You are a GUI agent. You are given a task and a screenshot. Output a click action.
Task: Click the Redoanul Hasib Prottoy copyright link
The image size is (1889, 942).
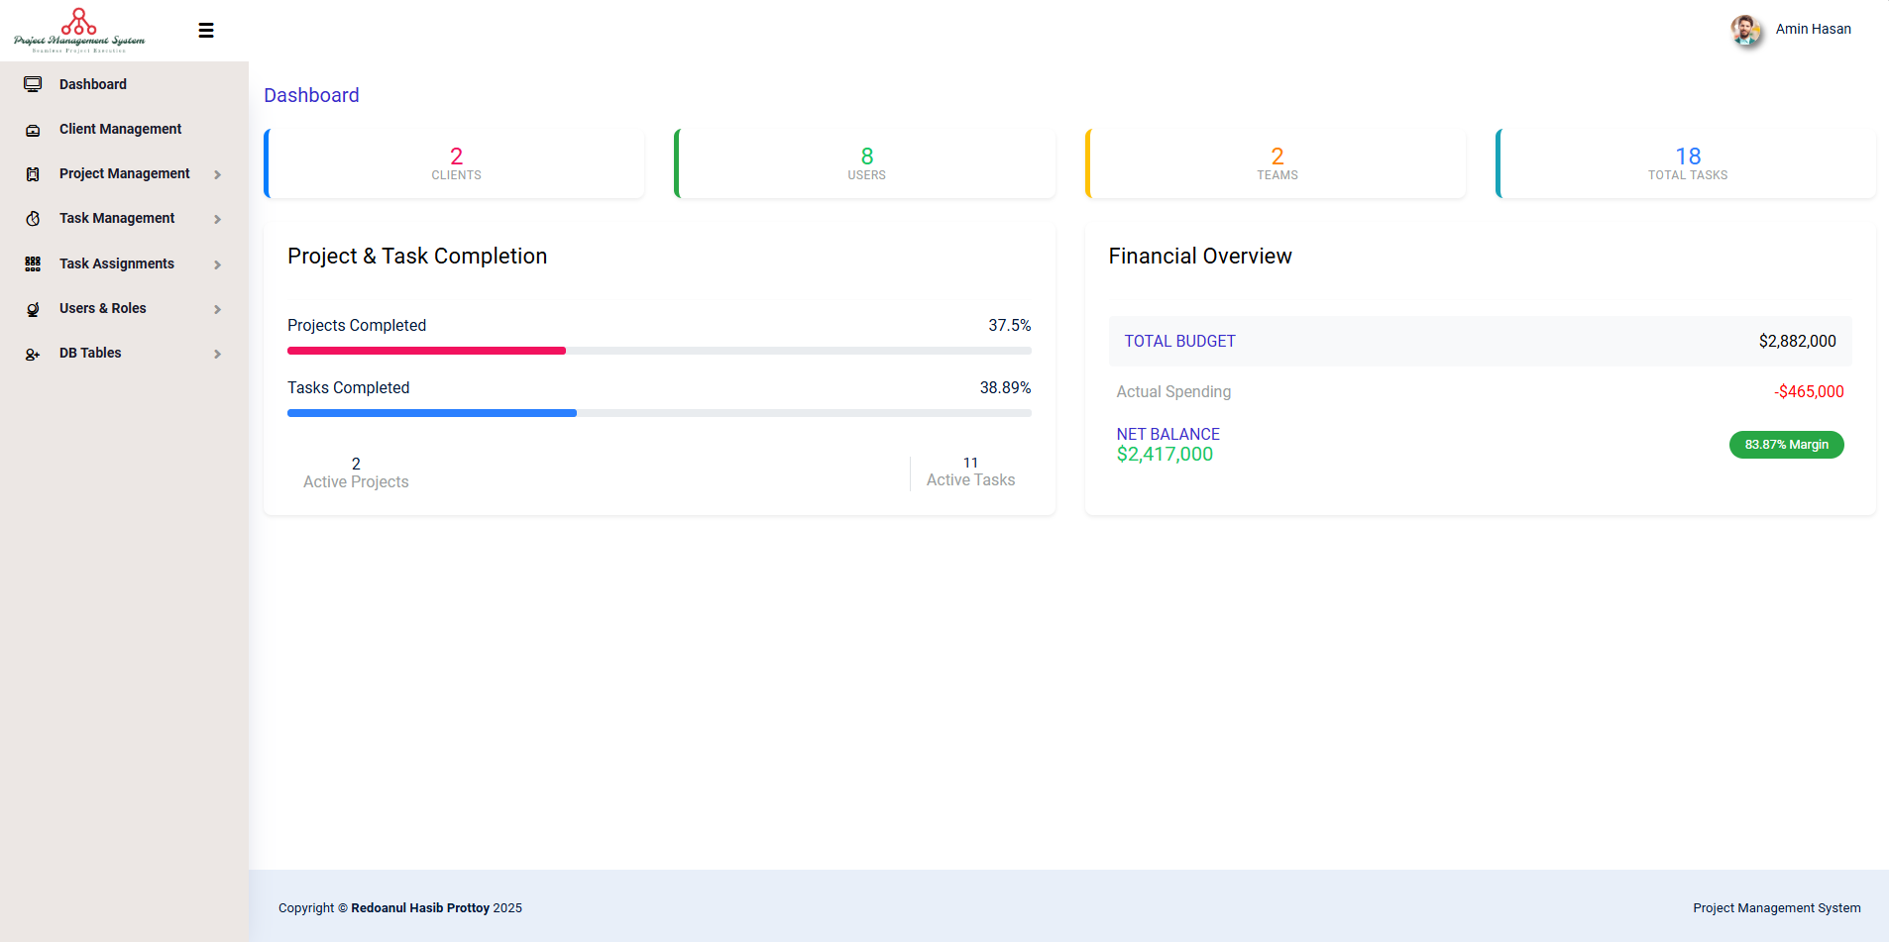[x=419, y=907]
